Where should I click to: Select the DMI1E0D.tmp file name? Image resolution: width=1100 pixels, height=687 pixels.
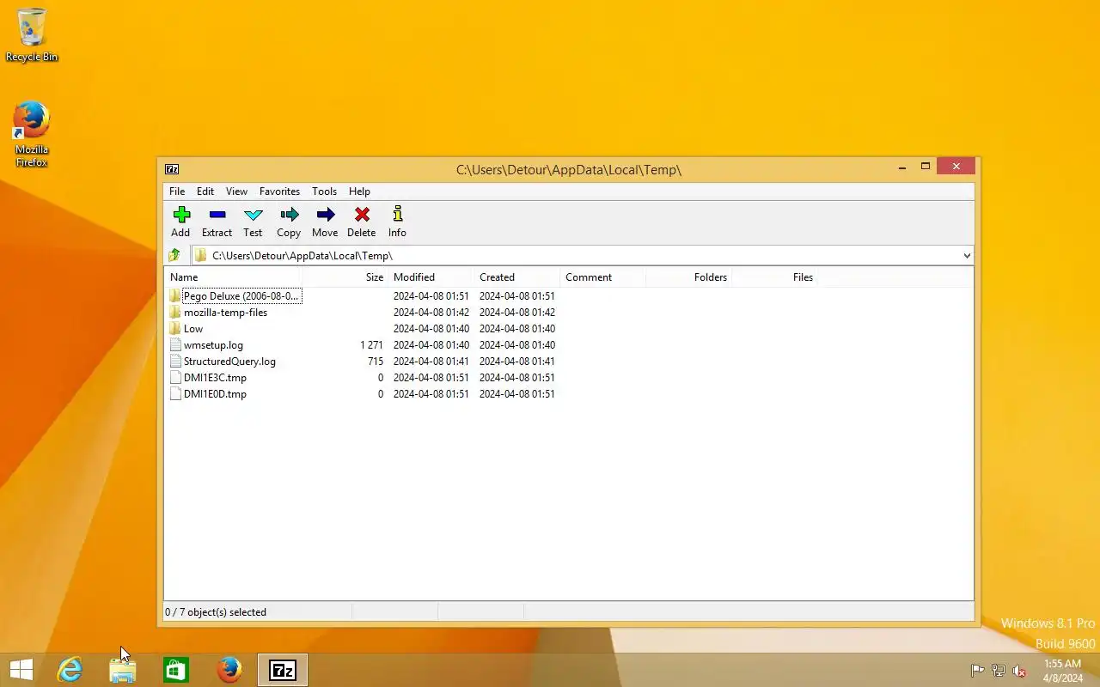pos(215,394)
